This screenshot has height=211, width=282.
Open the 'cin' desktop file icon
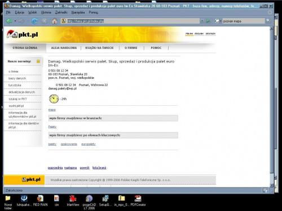(56, 201)
